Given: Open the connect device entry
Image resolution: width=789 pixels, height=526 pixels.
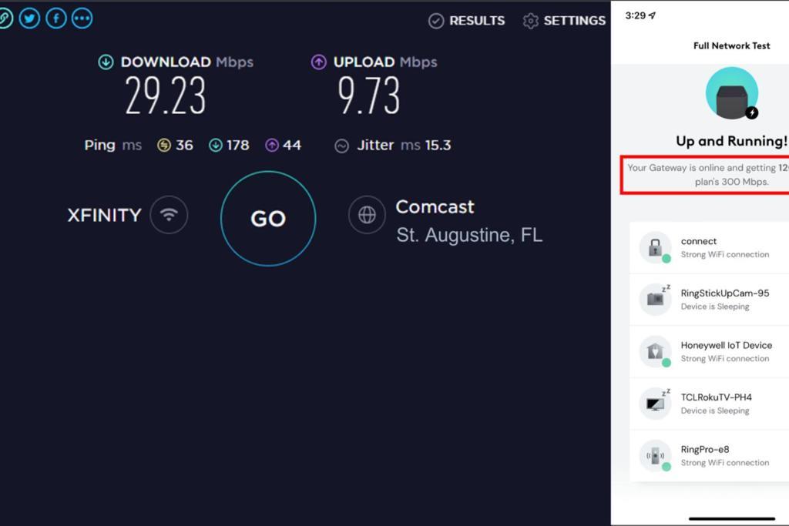Looking at the screenshot, I should (x=709, y=248).
